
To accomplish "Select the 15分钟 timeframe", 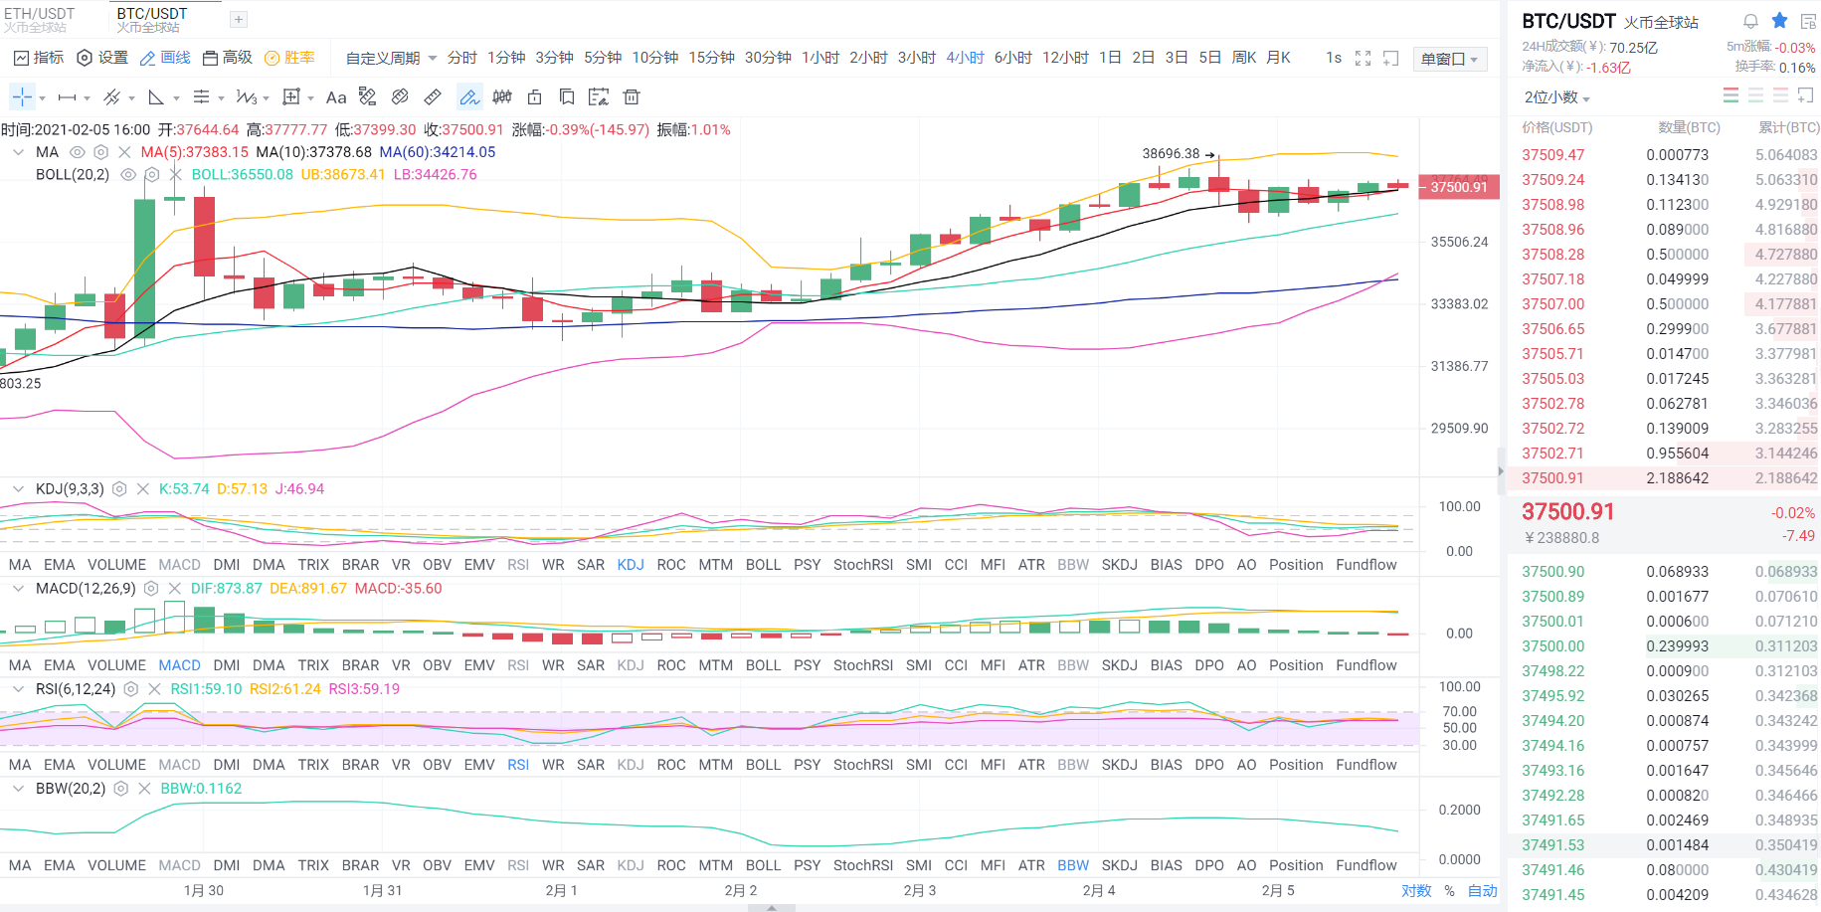I will [709, 57].
